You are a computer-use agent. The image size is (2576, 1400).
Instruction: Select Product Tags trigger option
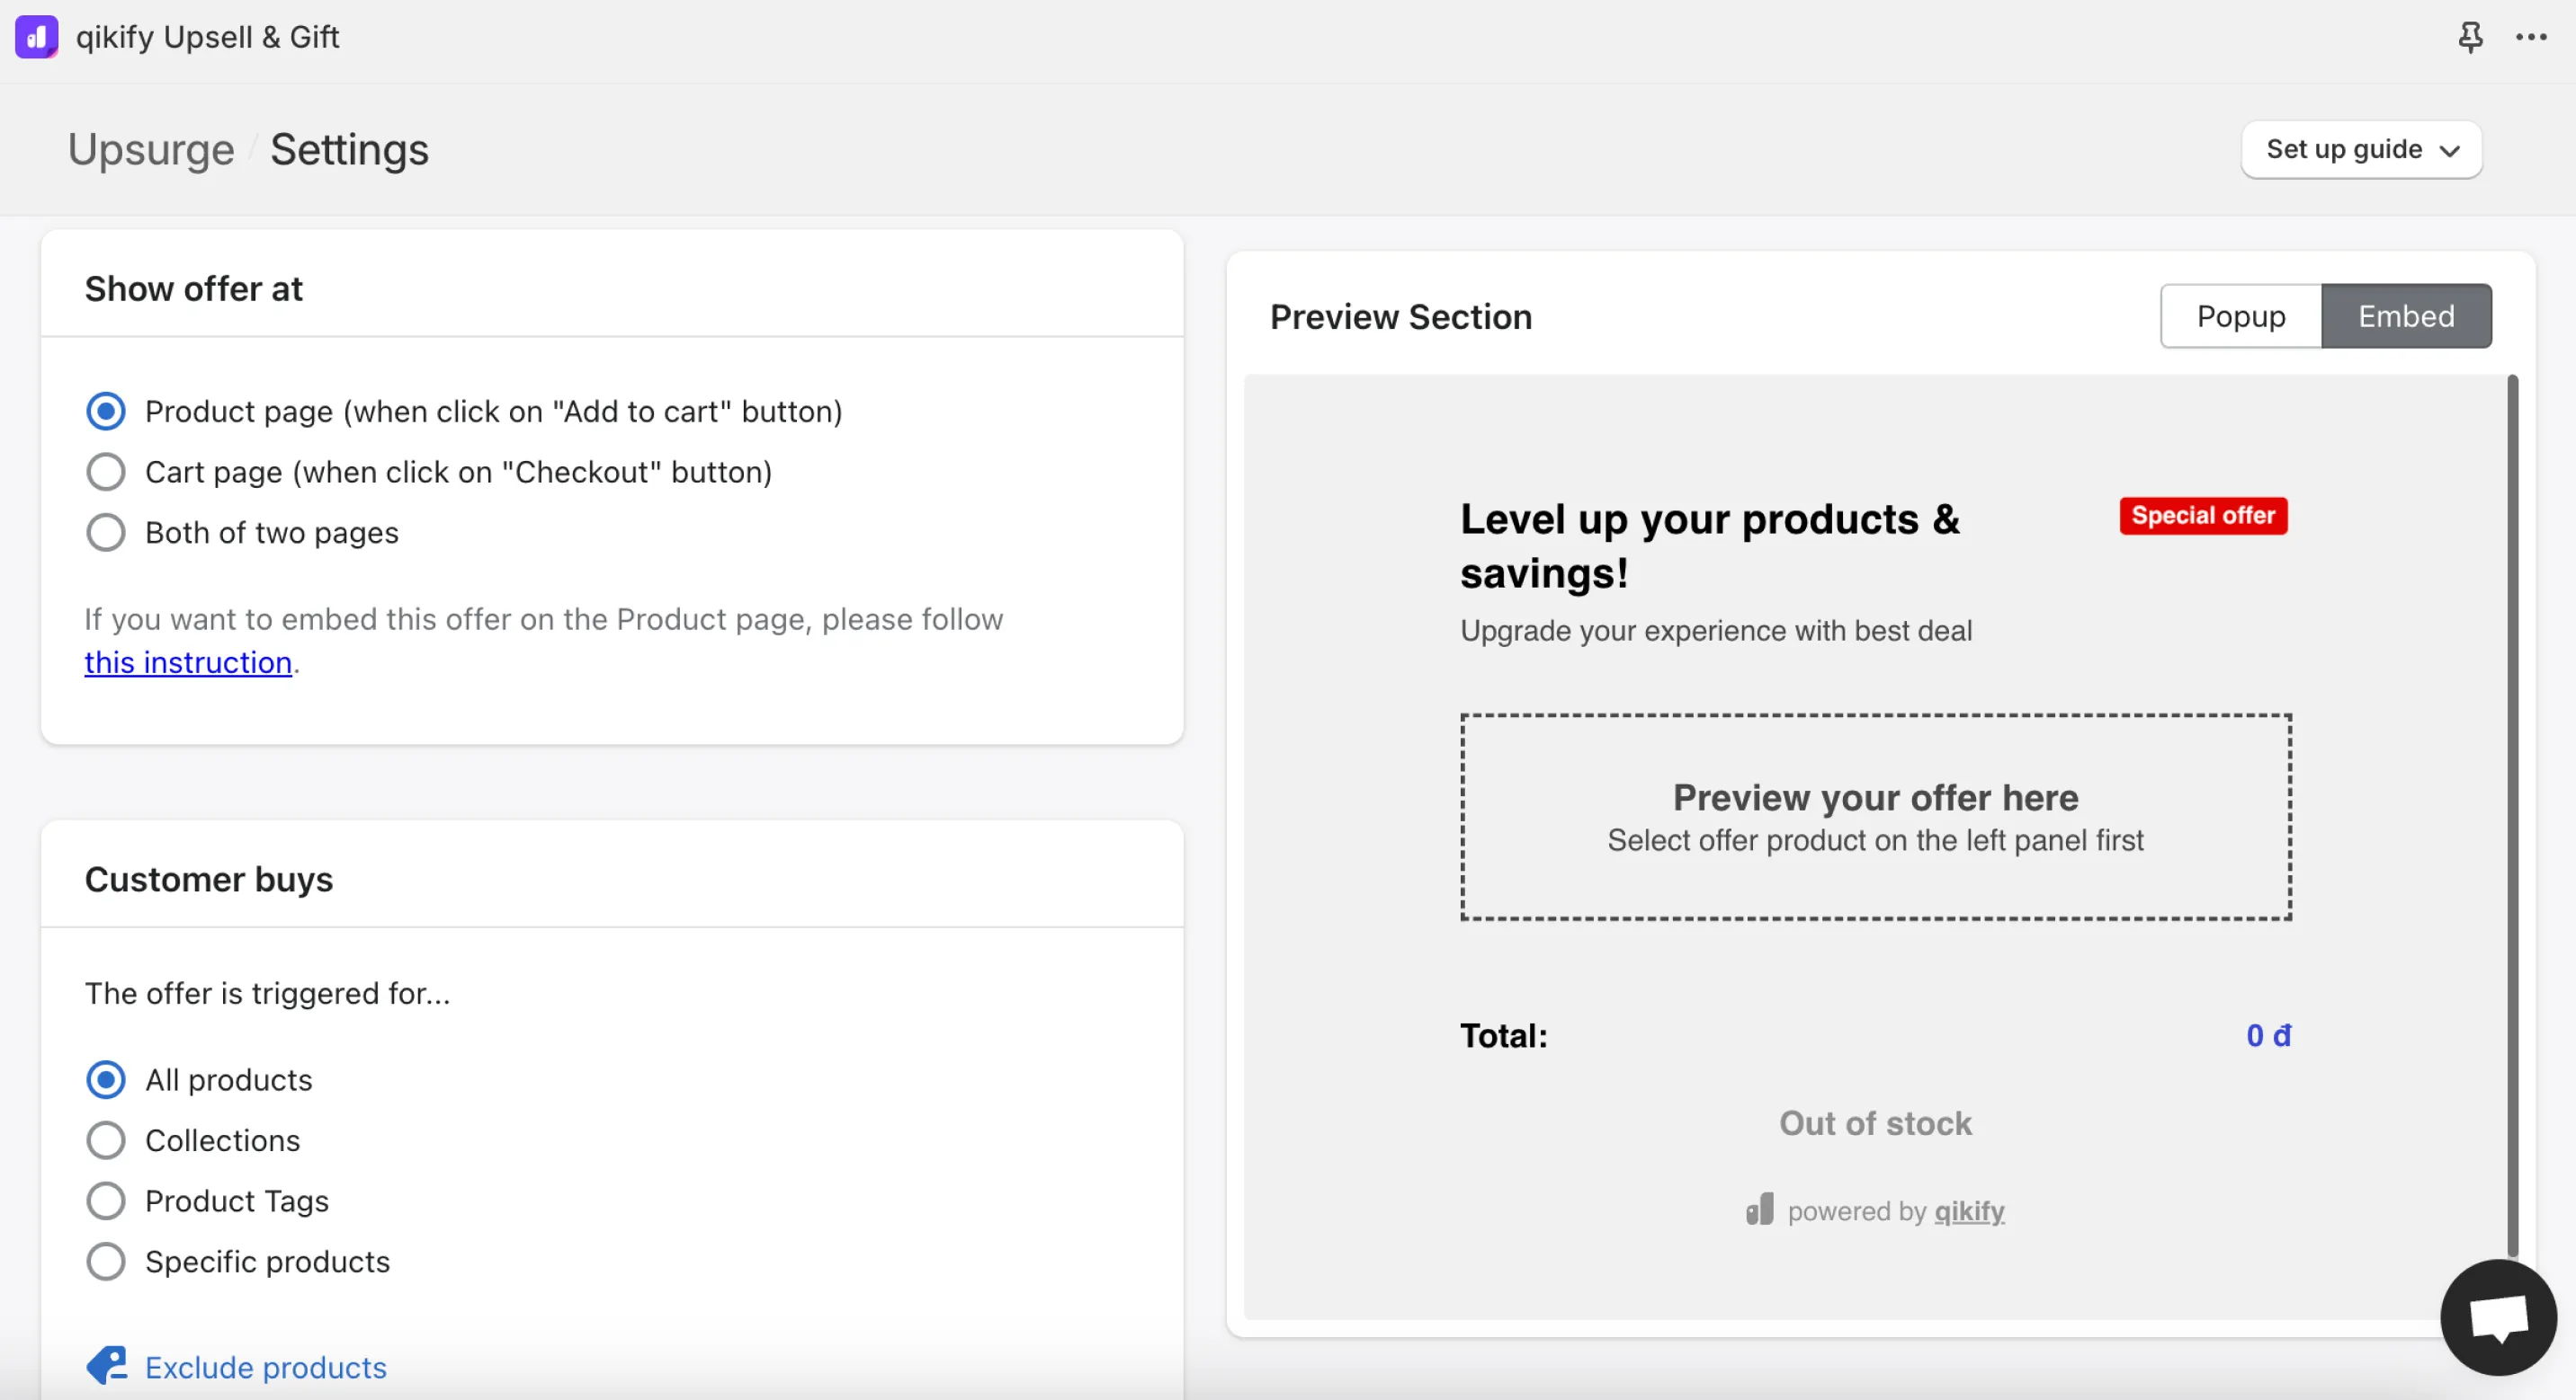[106, 1201]
